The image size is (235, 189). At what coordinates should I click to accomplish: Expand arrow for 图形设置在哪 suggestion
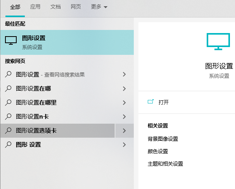pyautogui.click(x=124, y=89)
